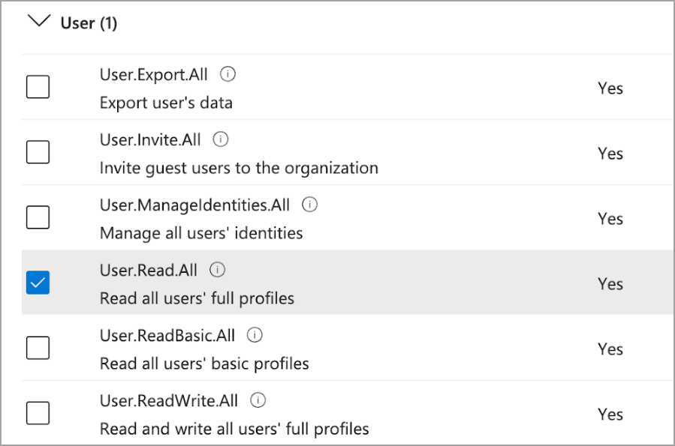Click the User.Export.All permission name
This screenshot has width=675, height=446.
pos(153,75)
